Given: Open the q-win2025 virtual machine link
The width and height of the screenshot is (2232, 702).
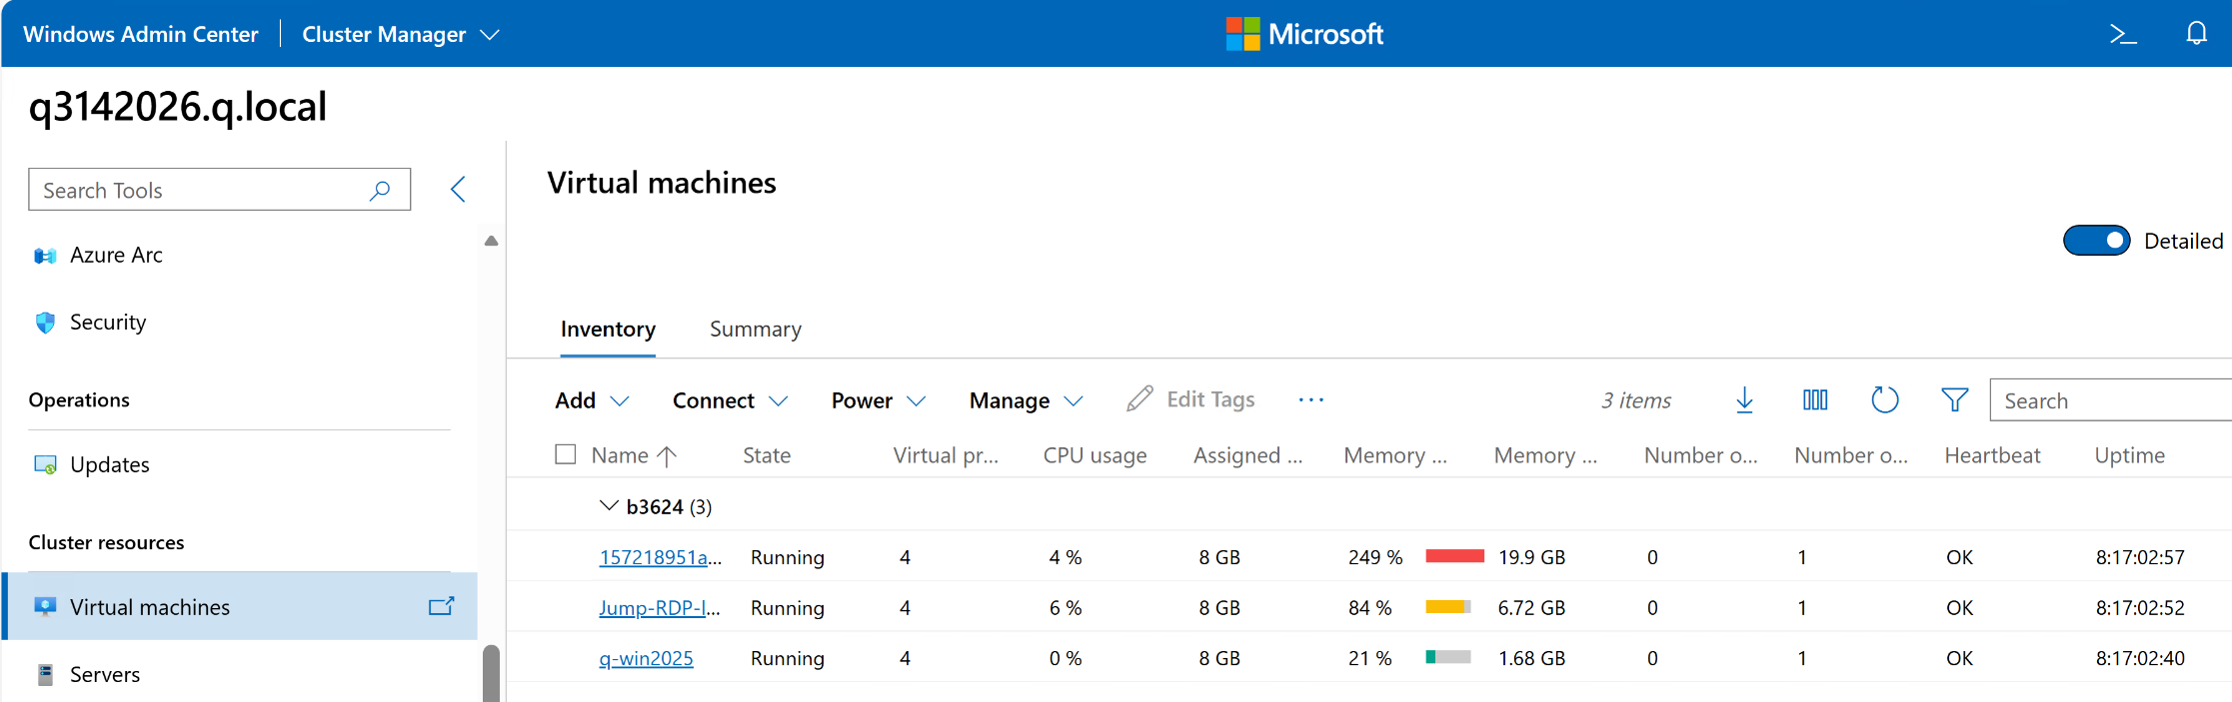Looking at the screenshot, I should (646, 659).
